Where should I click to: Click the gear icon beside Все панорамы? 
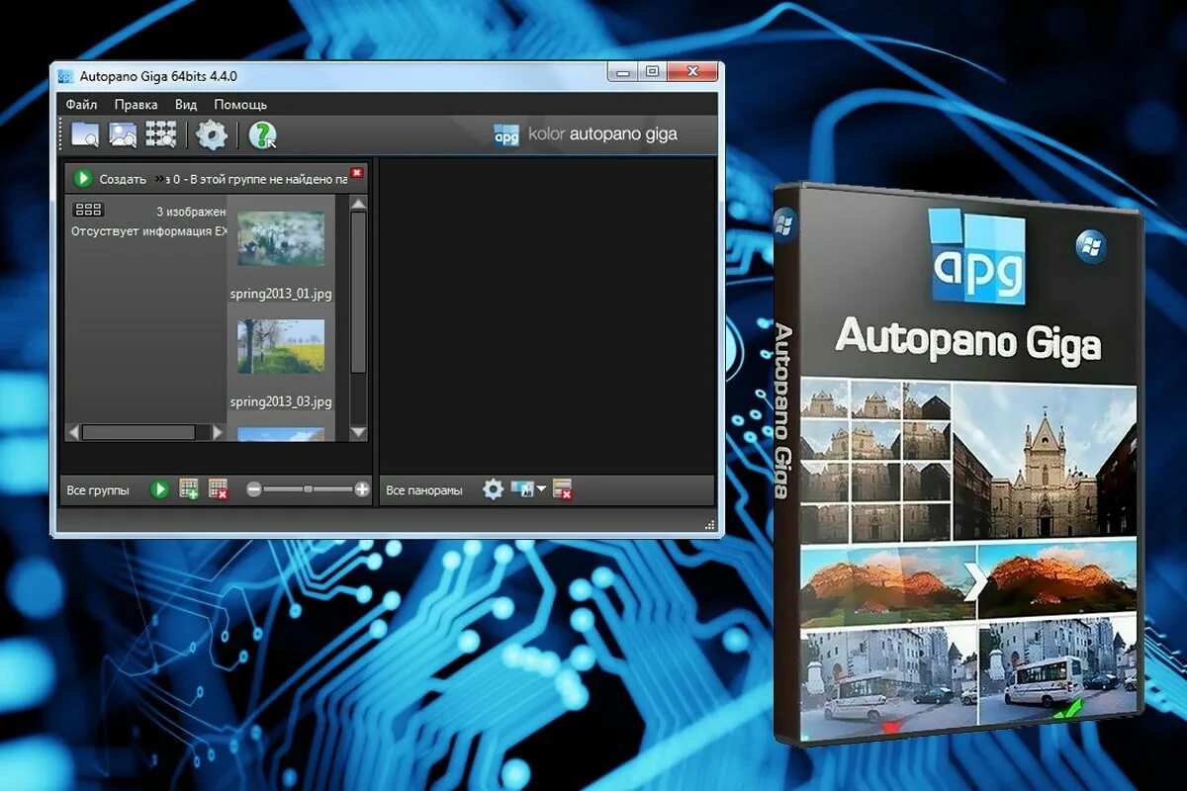493,489
